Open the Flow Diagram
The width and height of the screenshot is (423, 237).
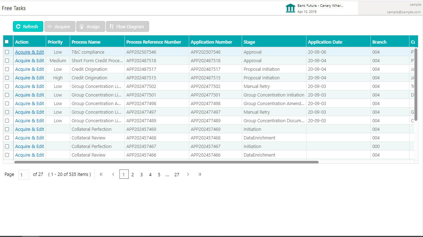tap(127, 26)
